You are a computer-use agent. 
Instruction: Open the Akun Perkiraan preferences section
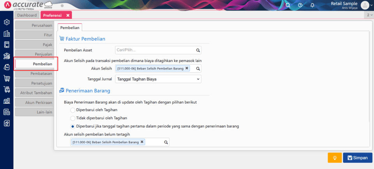[34, 102]
